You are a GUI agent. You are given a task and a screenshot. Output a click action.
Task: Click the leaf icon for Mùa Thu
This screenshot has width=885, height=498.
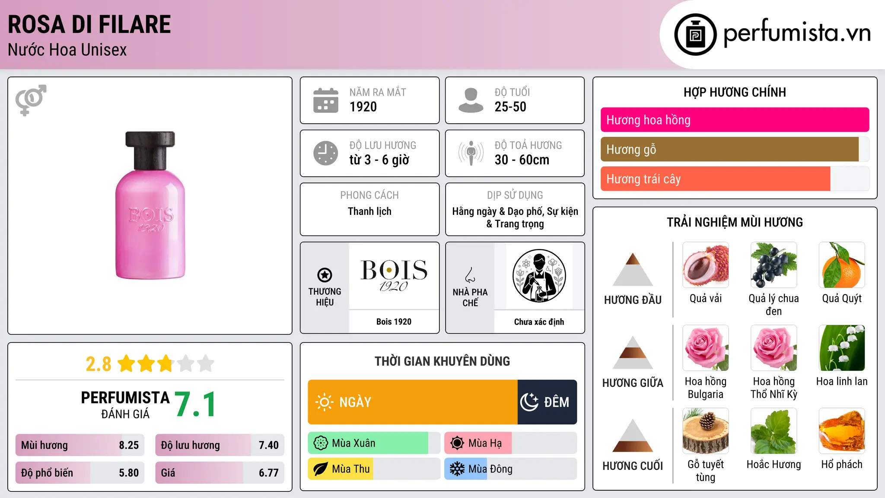click(321, 469)
